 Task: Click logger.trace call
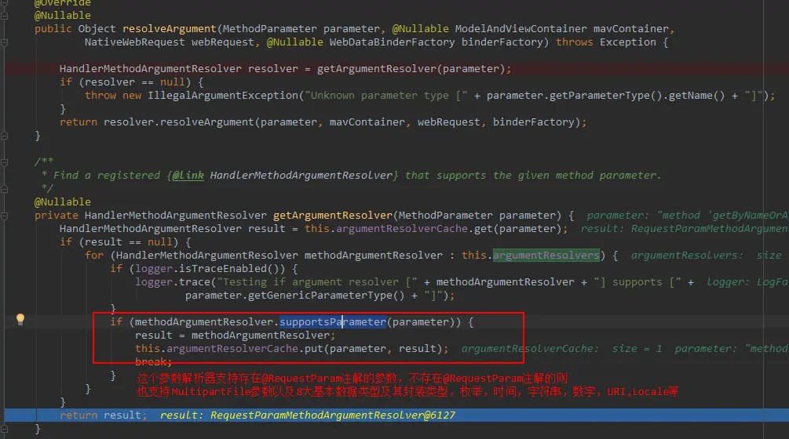pyautogui.click(x=173, y=281)
